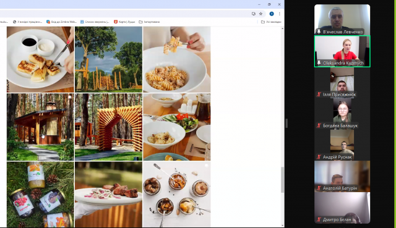Image resolution: width=396 pixels, height=228 pixels.
Task: Open the all bookmarks folder at right
Action: [271, 22]
